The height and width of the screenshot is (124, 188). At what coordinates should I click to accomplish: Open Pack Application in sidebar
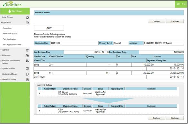pos(9,39)
